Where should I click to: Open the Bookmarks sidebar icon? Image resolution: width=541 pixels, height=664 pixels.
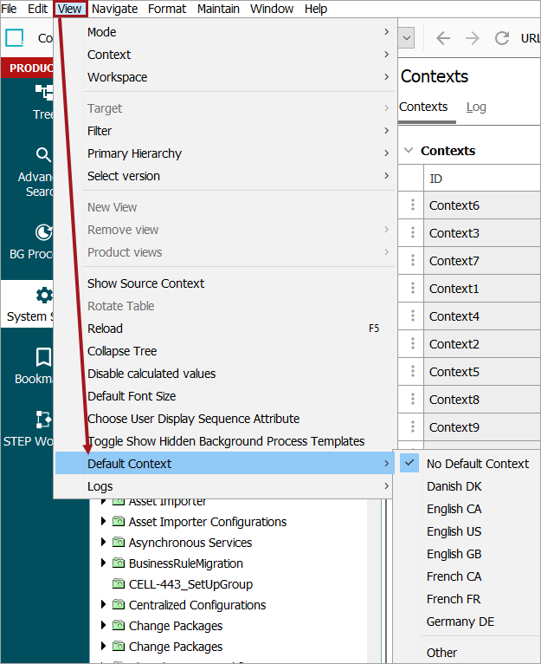[x=43, y=357]
